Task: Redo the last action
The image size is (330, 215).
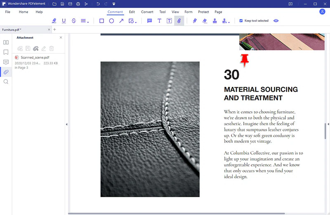Action: [106, 4]
